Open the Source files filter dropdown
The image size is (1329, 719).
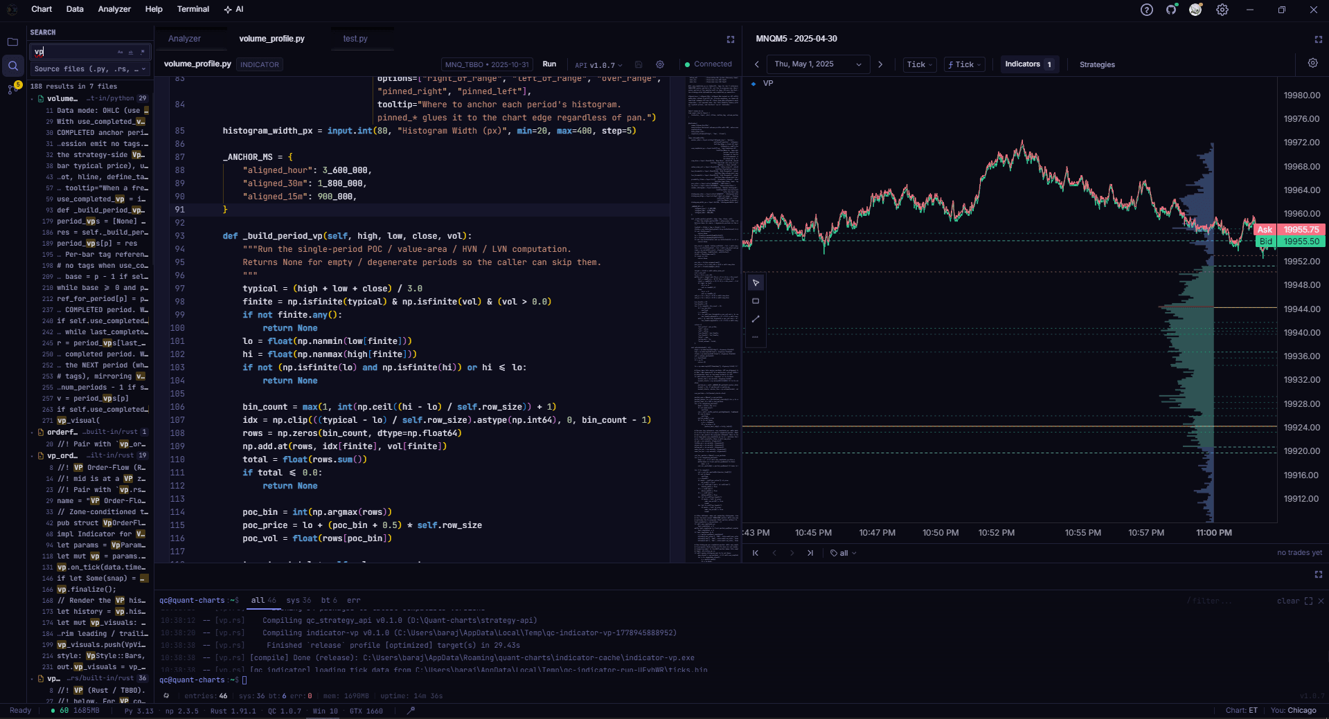[90, 69]
